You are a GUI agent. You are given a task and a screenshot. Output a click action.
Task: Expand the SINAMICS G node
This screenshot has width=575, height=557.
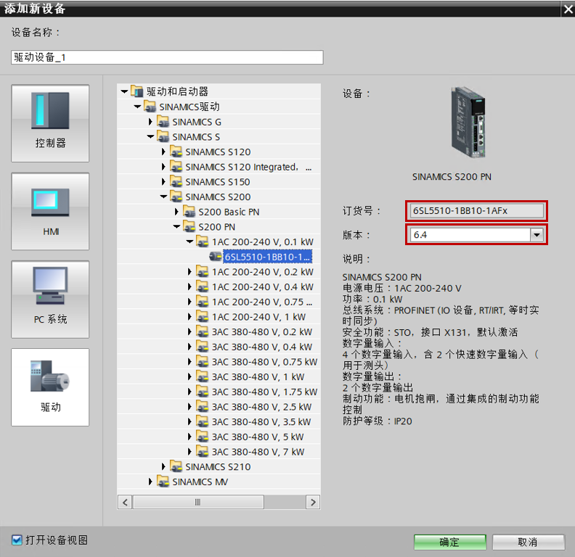[x=150, y=122]
